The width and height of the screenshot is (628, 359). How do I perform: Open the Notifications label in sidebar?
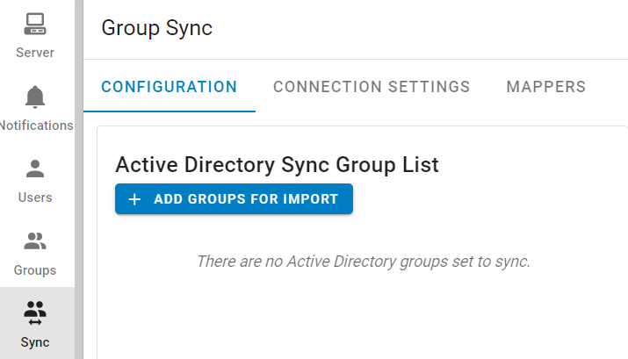point(36,126)
